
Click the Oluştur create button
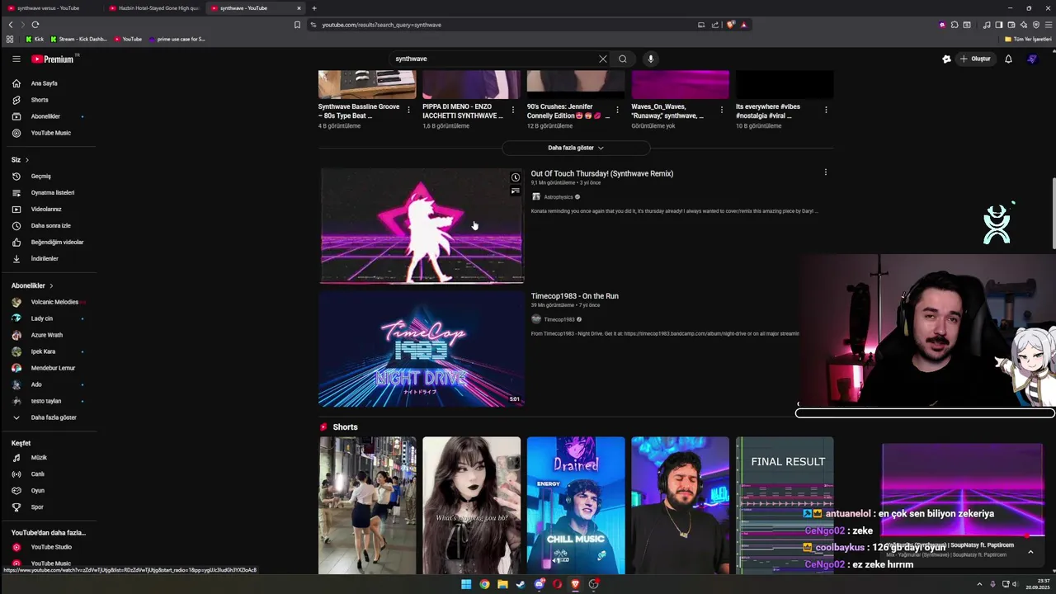(x=974, y=59)
